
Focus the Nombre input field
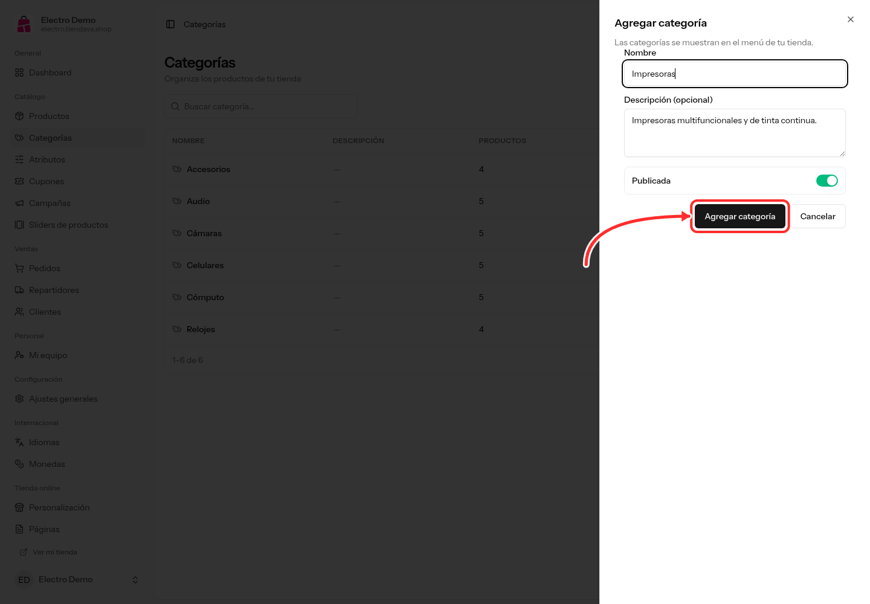735,74
